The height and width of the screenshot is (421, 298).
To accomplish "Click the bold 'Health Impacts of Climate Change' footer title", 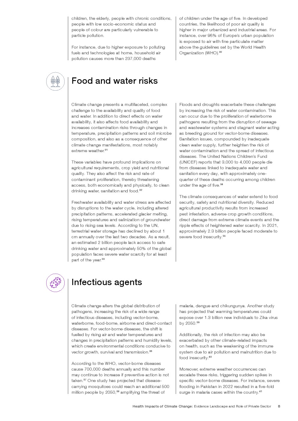I will point(163,406).
